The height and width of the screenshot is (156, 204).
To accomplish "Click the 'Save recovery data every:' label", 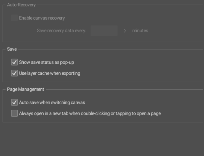I will coord(62,31).
